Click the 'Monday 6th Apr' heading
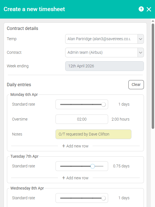The width and height of the screenshot is (155, 207). pos(24,94)
